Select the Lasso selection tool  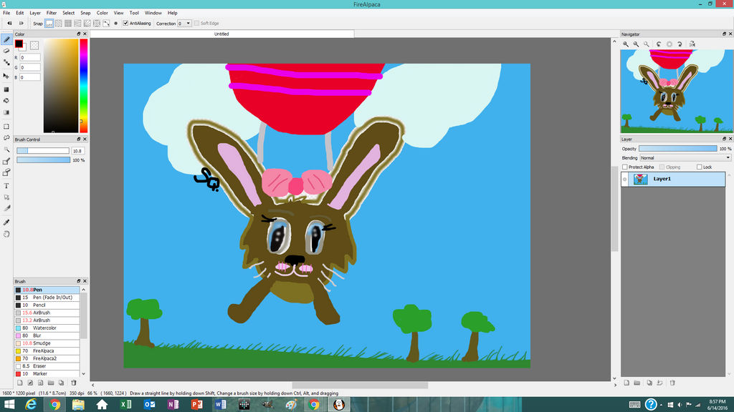point(6,138)
